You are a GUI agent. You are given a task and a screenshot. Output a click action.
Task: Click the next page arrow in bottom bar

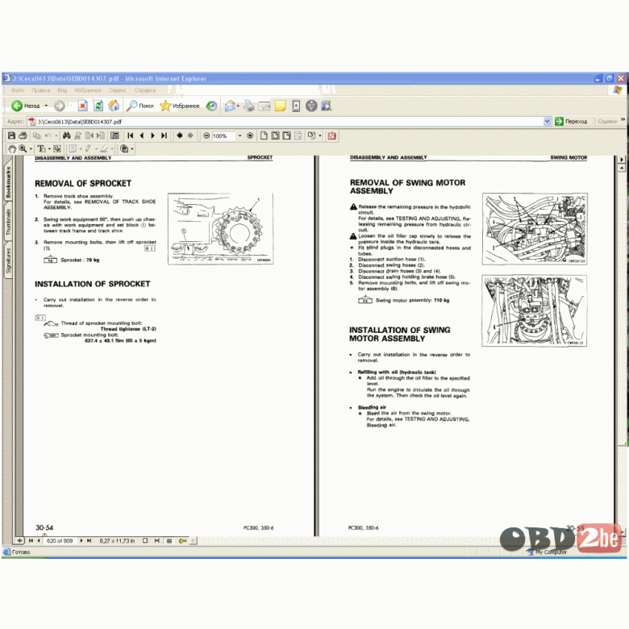point(81,541)
